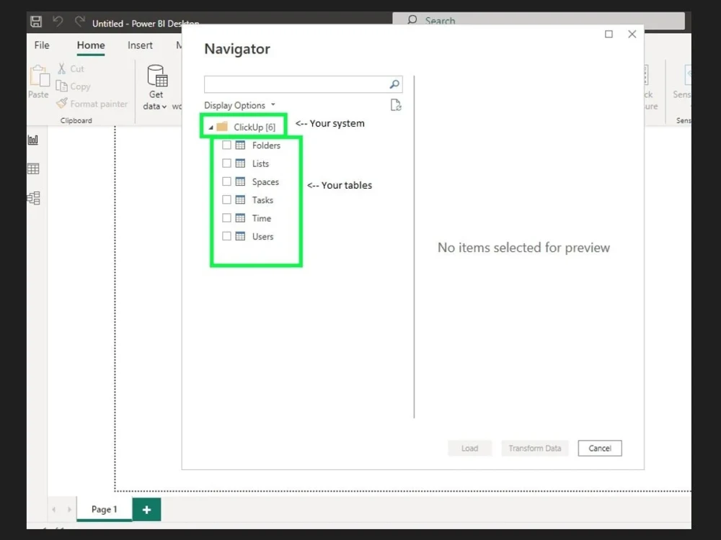Click the Save icon
Image resolution: width=721 pixels, height=540 pixels.
click(x=35, y=21)
